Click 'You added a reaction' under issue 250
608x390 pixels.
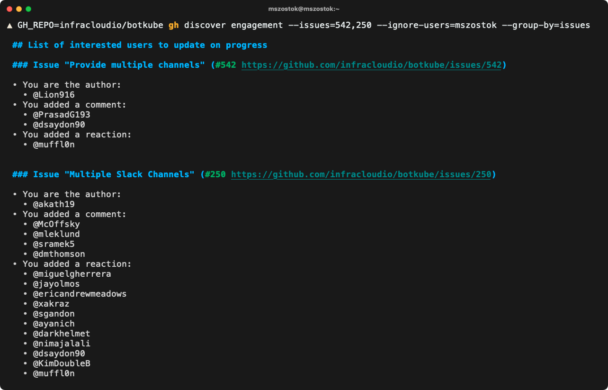(x=77, y=264)
